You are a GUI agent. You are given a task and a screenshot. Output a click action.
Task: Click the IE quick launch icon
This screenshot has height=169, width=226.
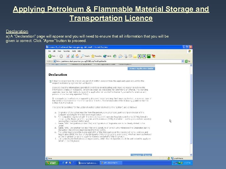point(63,163)
